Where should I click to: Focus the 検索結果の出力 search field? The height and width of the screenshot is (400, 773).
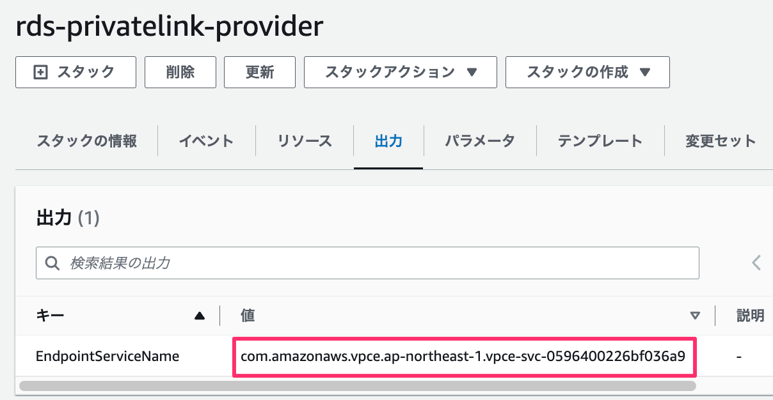tap(378, 263)
